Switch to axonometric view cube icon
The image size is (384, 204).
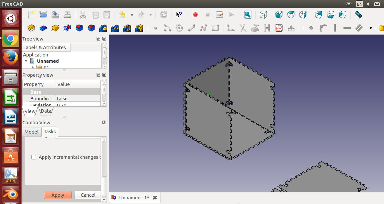point(263,15)
